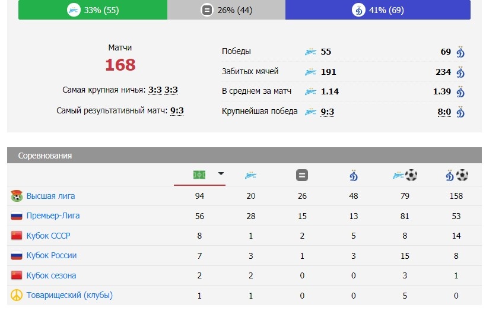Open the Кубок СССР competition link

point(48,236)
